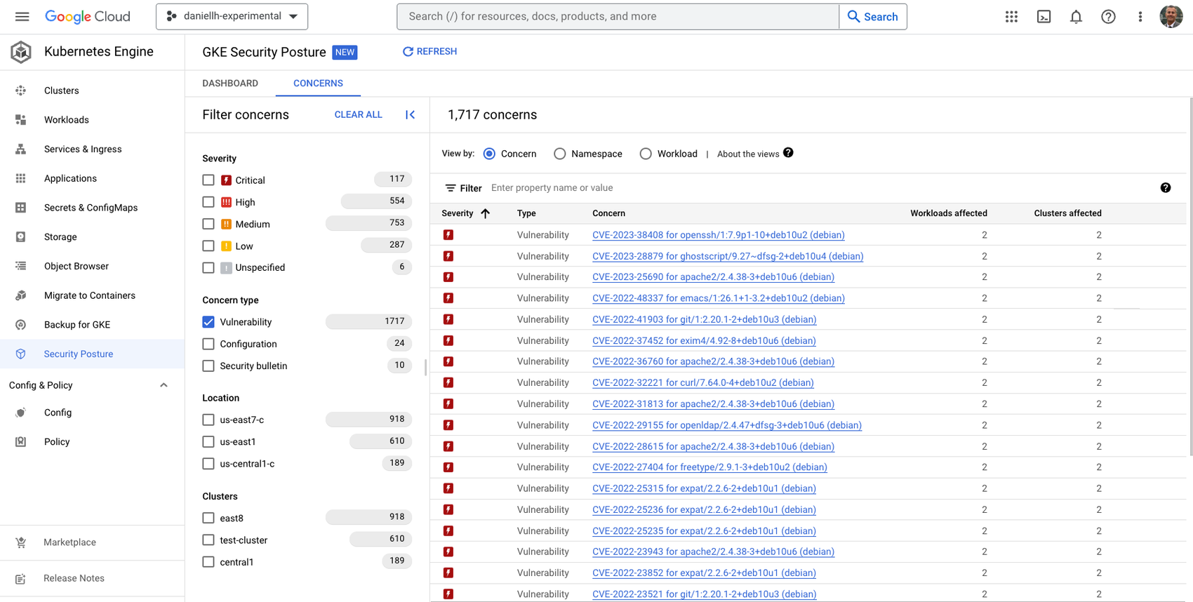
Task: Go to Clusters via its sidebar icon
Action: (x=20, y=91)
